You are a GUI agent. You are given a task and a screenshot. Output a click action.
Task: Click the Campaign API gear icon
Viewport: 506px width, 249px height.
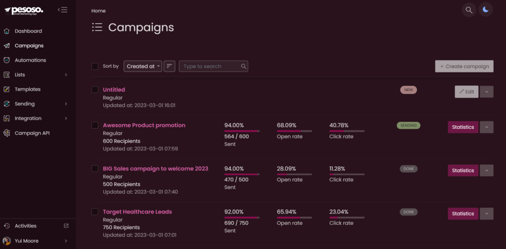[x=6, y=133]
